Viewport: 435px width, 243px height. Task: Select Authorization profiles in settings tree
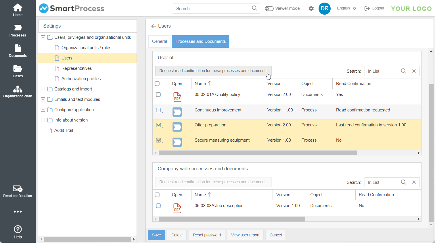pos(81,79)
